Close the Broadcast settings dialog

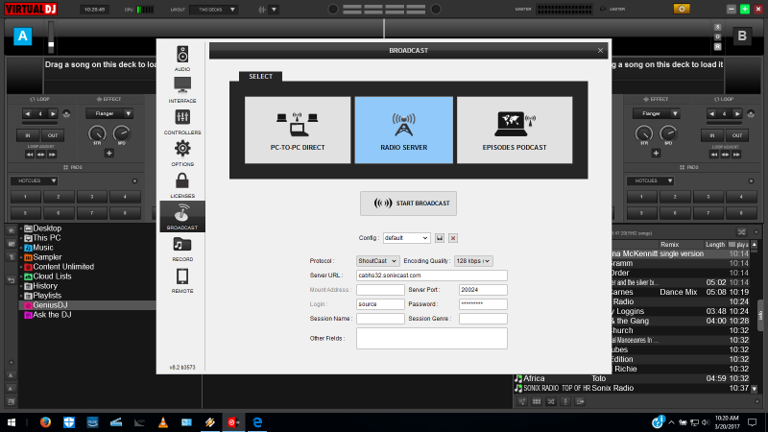600,51
